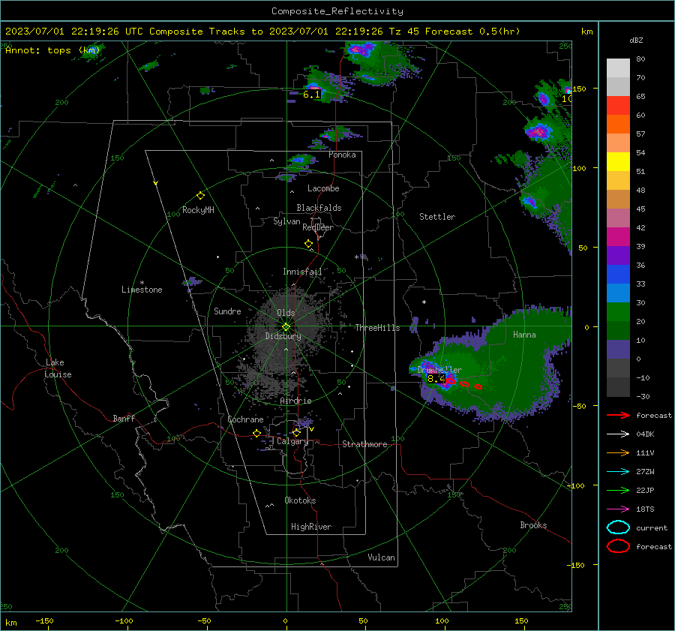The image size is (675, 631).
Task: Click the Ponoka city label
Action: 342,155
